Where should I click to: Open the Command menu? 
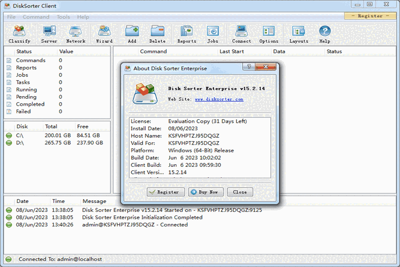pos(36,17)
